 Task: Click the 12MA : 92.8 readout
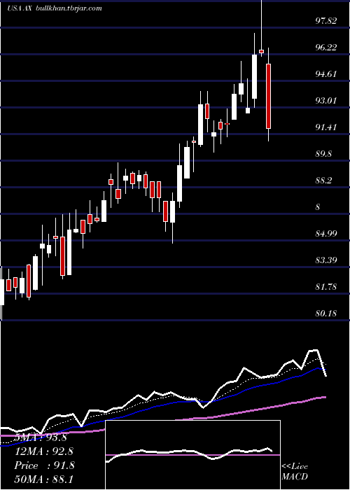click(43, 451)
